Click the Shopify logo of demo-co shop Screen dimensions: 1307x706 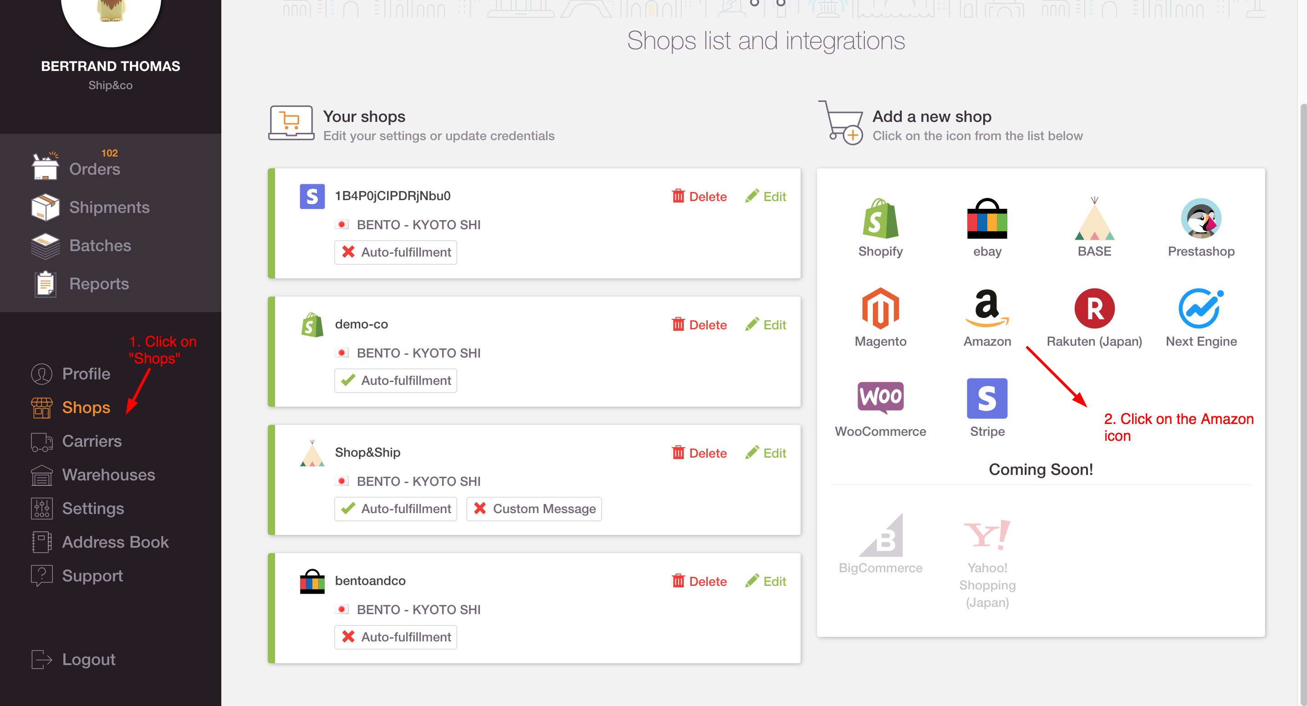(x=312, y=324)
